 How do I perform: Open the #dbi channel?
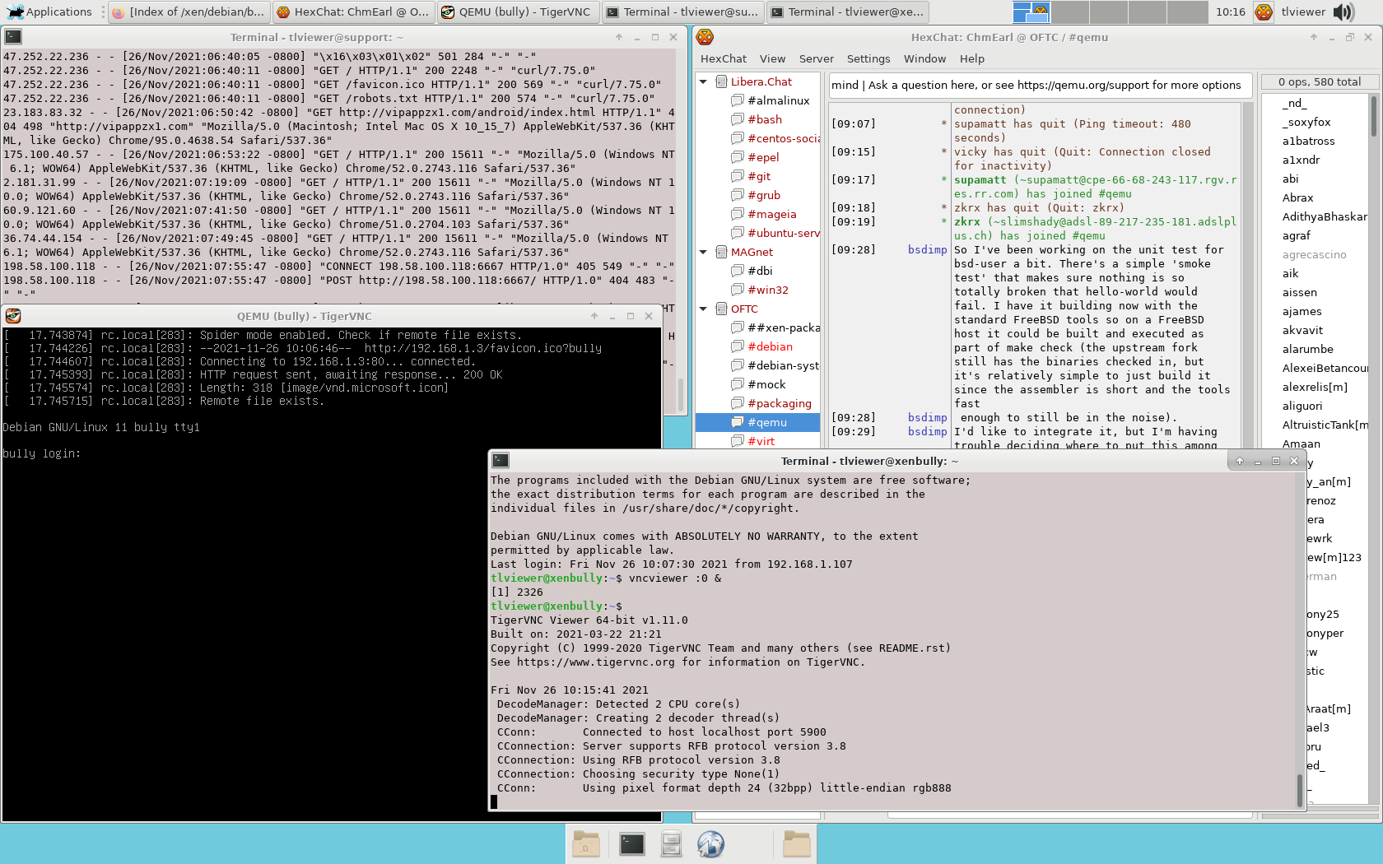pyautogui.click(x=760, y=271)
